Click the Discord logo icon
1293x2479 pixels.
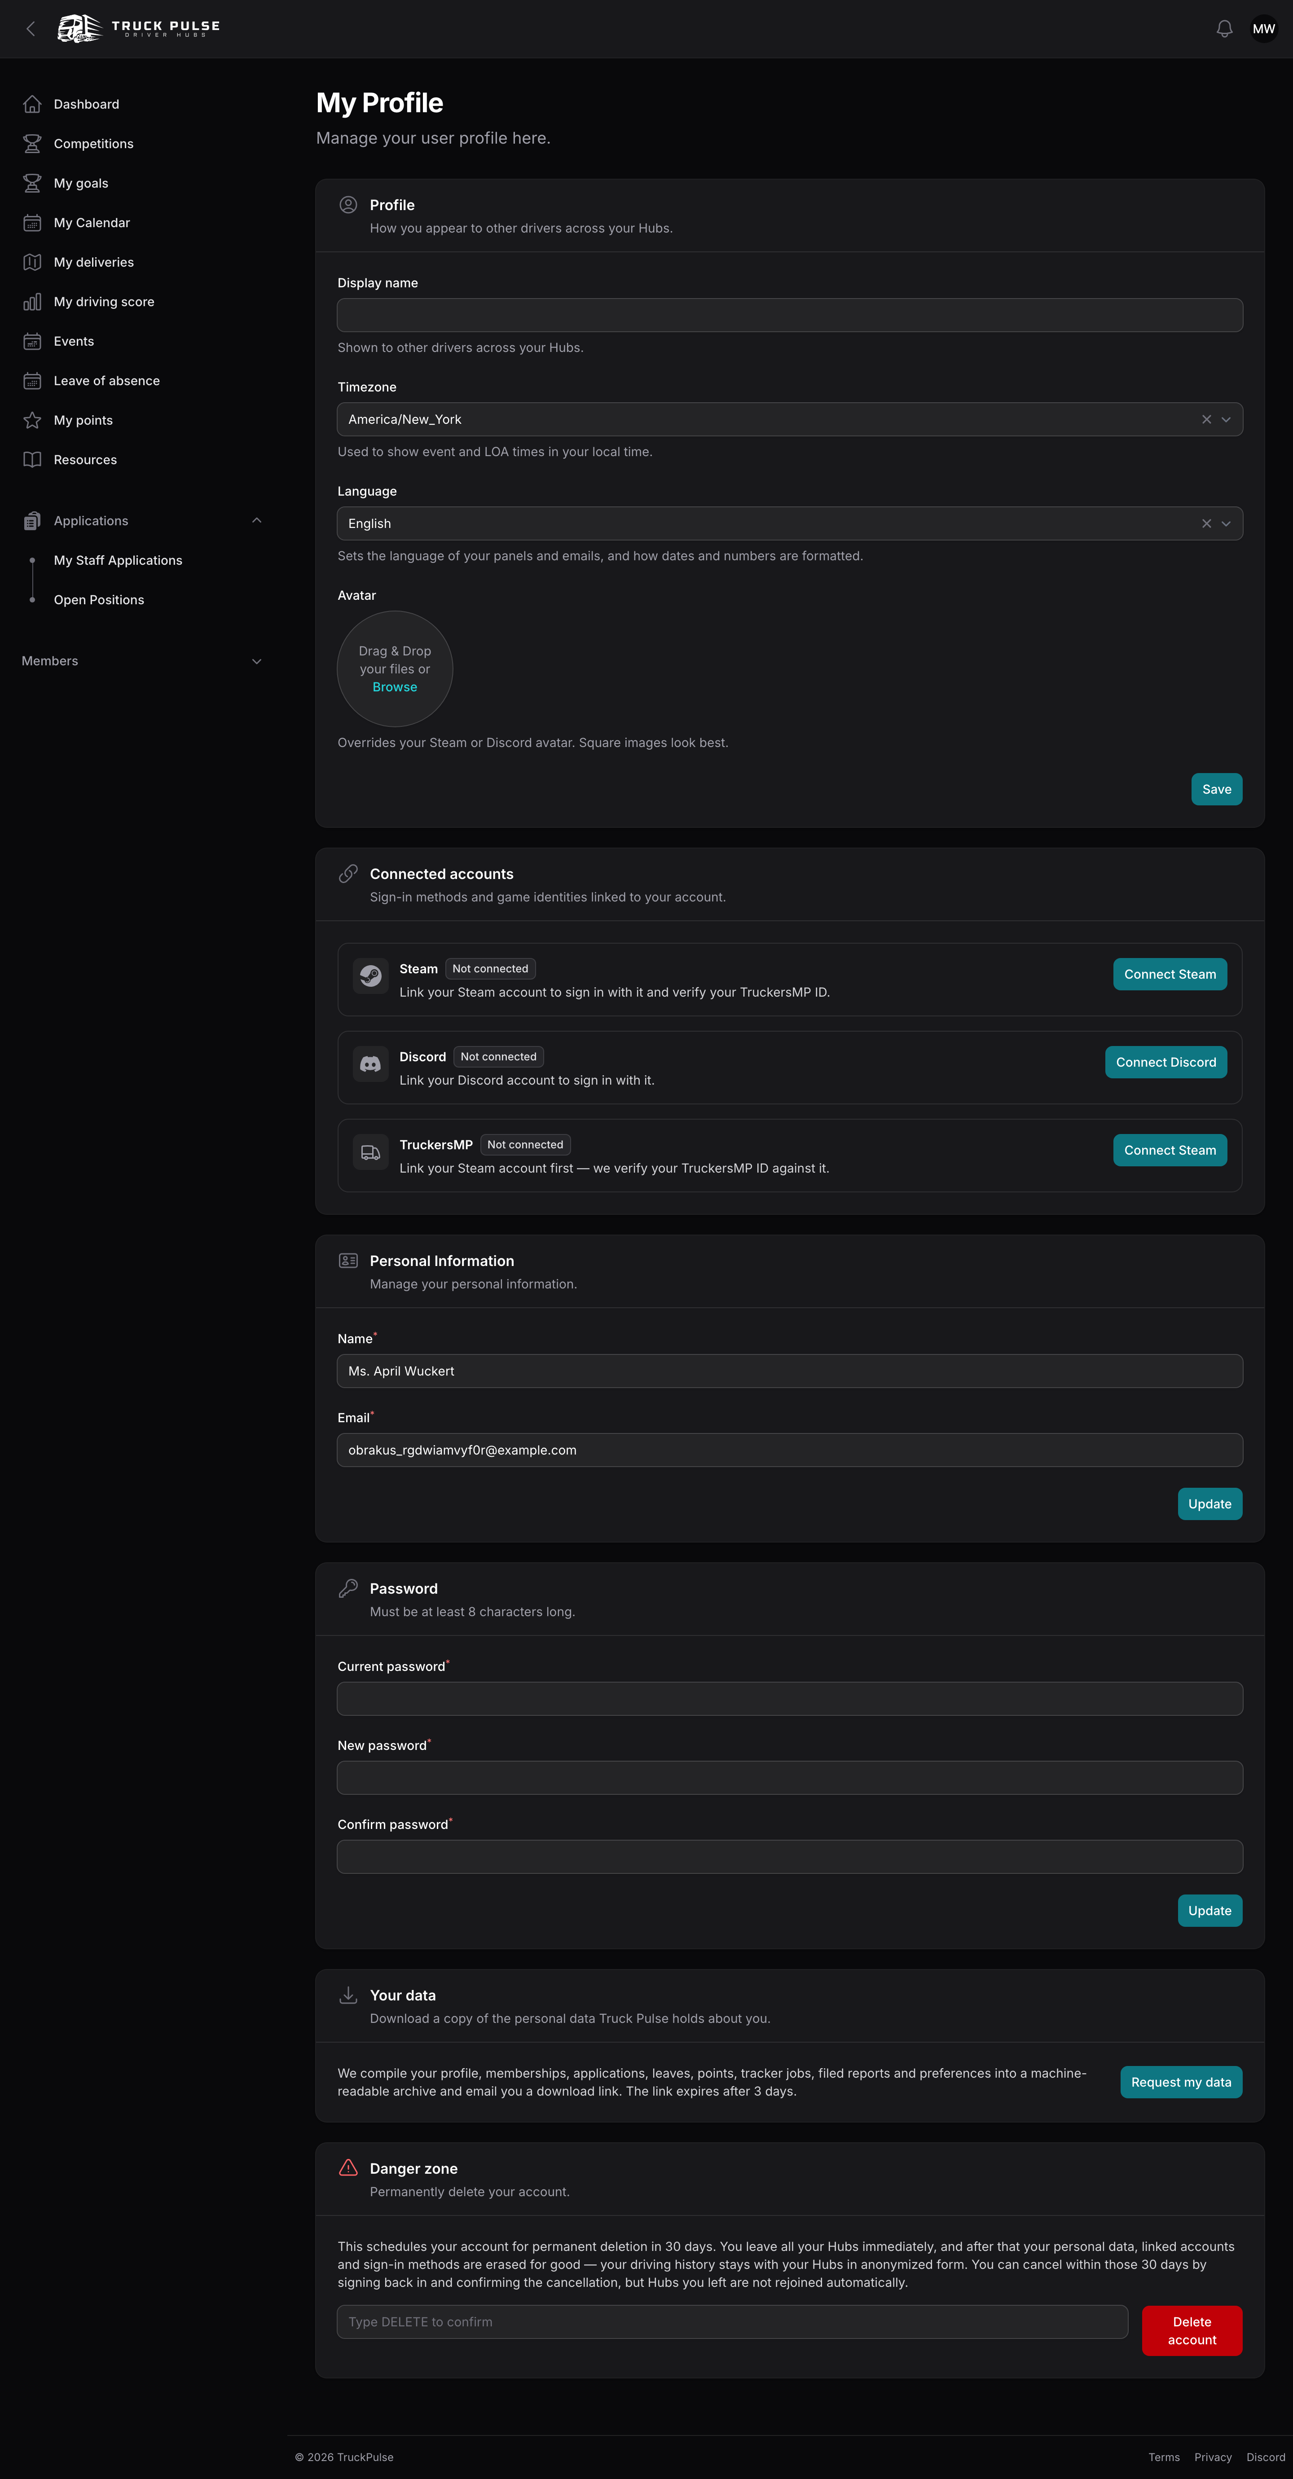[370, 1064]
